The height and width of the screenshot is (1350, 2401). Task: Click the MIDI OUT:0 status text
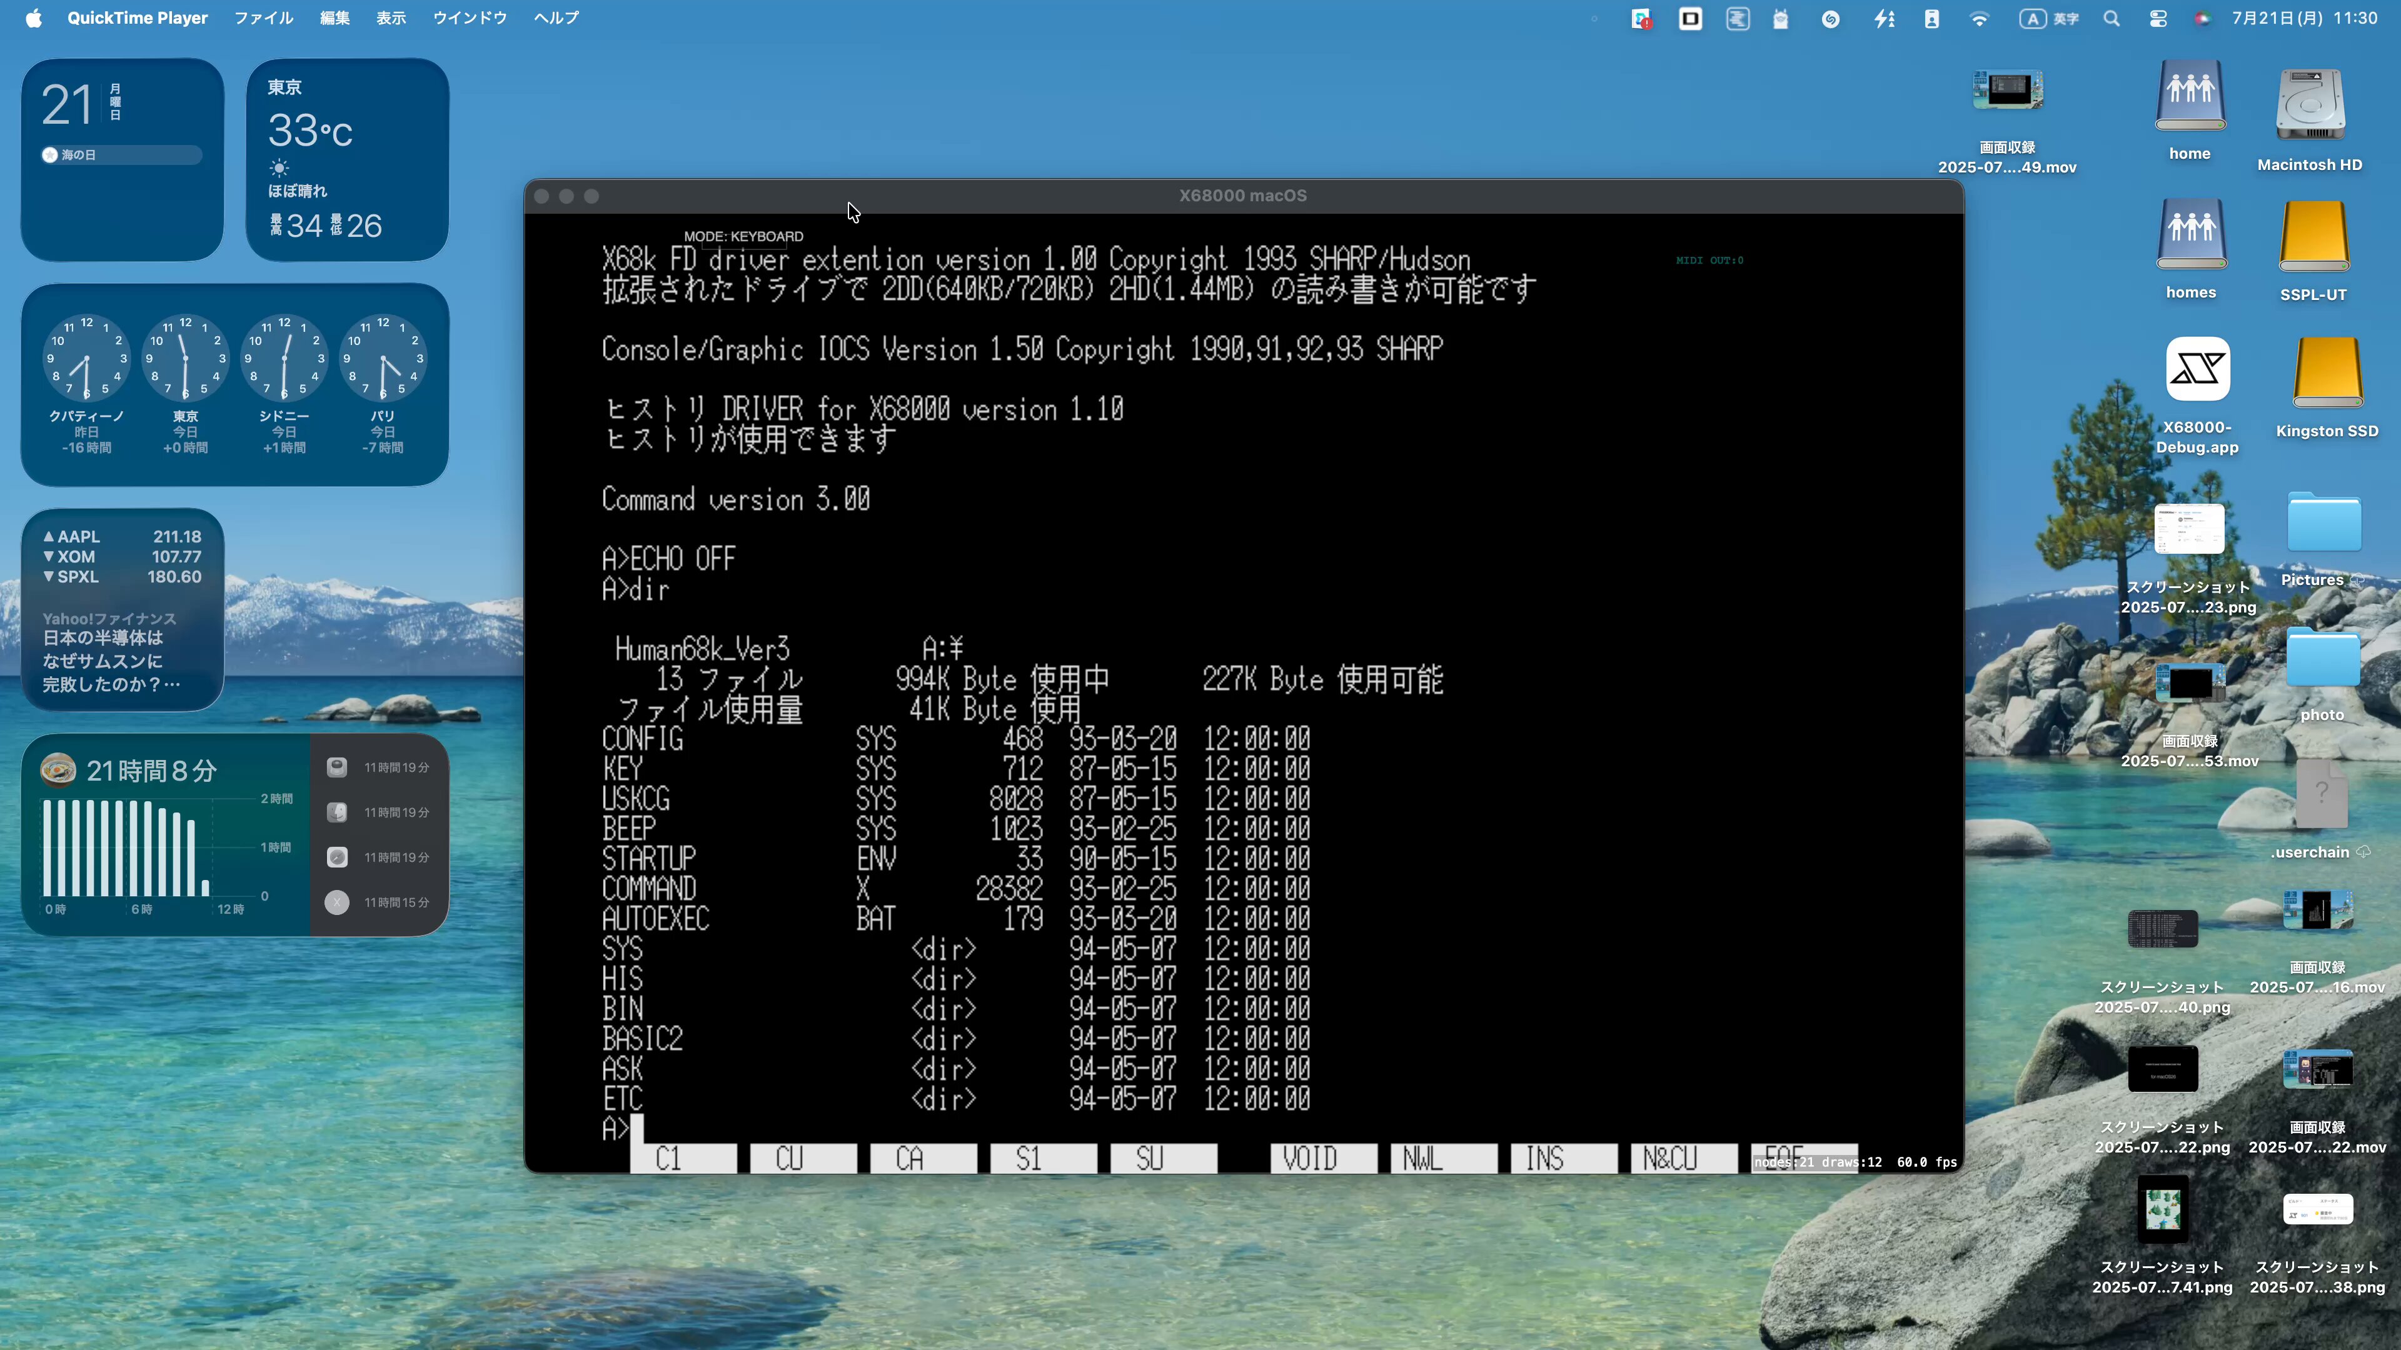[x=1709, y=261]
